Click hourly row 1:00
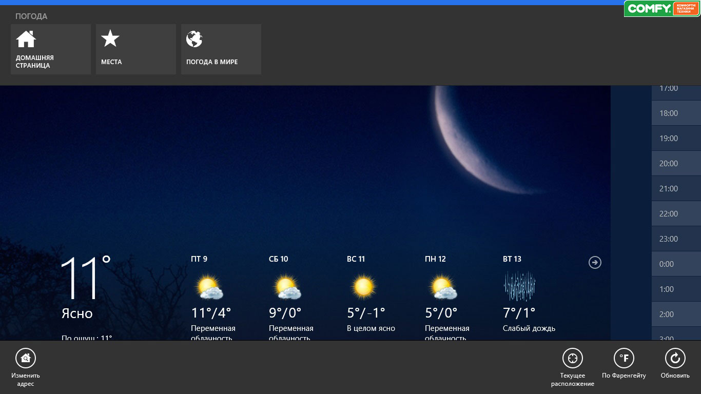This screenshot has height=394, width=701. point(676,289)
